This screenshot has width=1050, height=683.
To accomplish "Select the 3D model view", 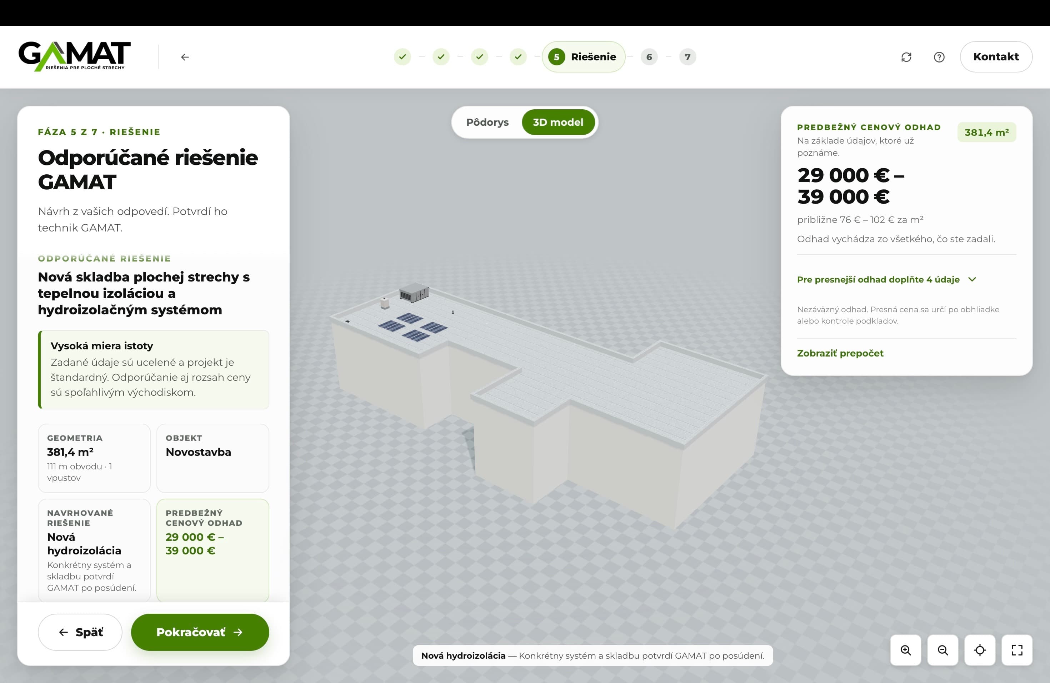I will coord(557,122).
